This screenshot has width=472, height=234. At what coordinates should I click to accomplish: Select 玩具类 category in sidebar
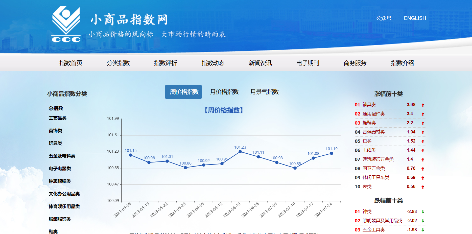55,143
